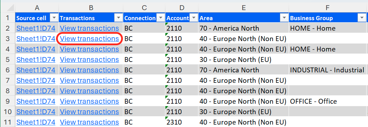Select row 5 header
The width and height of the screenshot is (368, 127).
(x=8, y=59)
